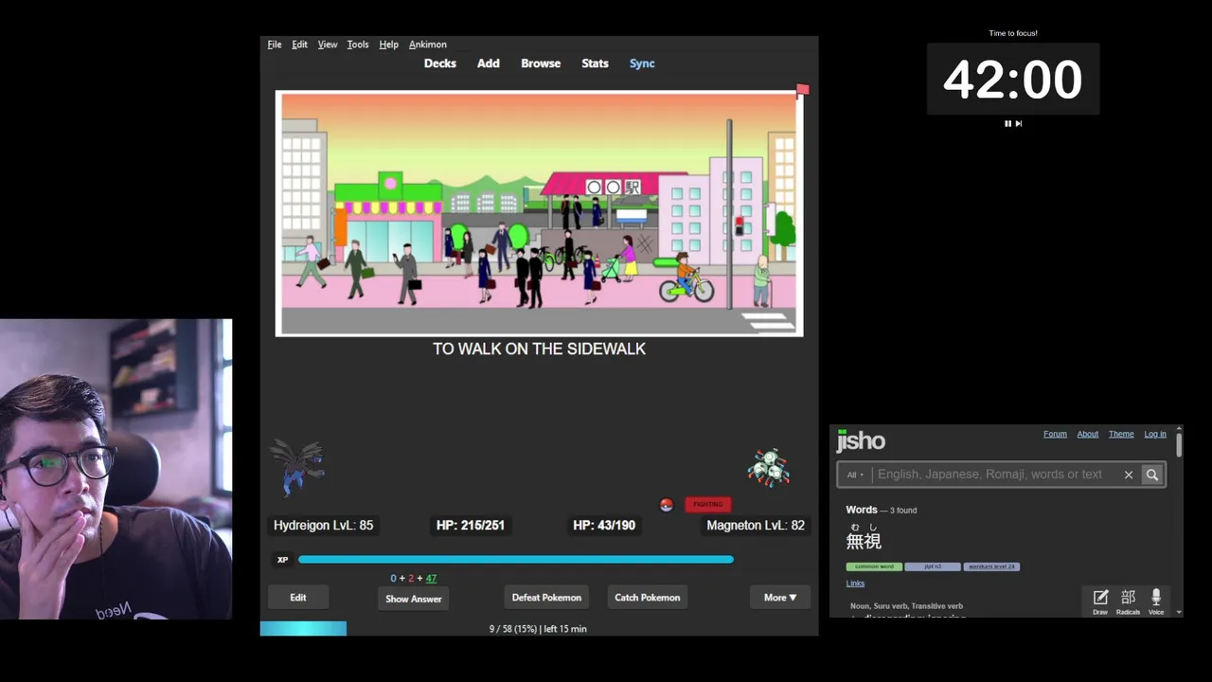Open the Ankimon menu
Viewport: 1212px width, 682px height.
pos(428,45)
